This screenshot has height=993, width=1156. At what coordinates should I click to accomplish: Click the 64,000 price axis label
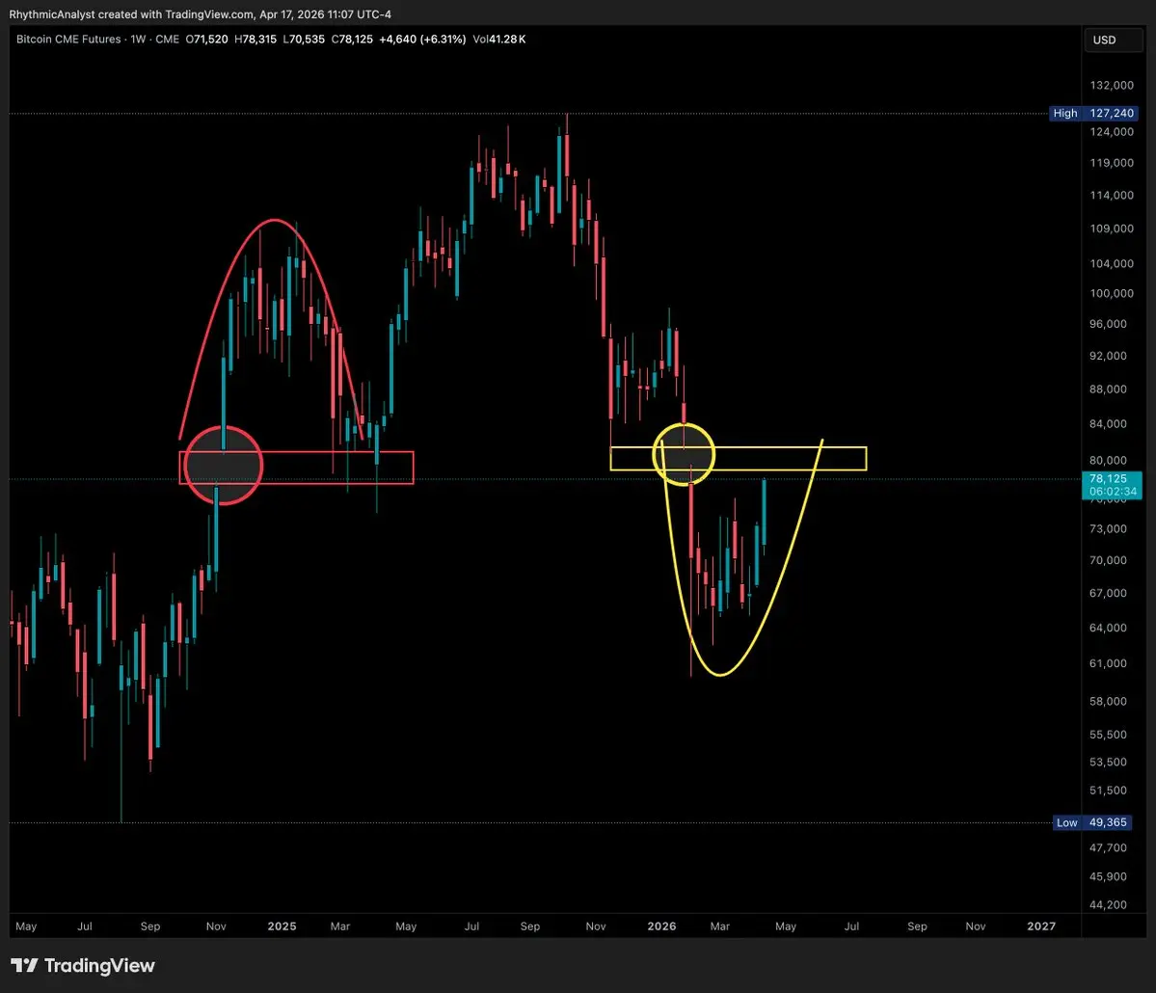[x=1108, y=628]
